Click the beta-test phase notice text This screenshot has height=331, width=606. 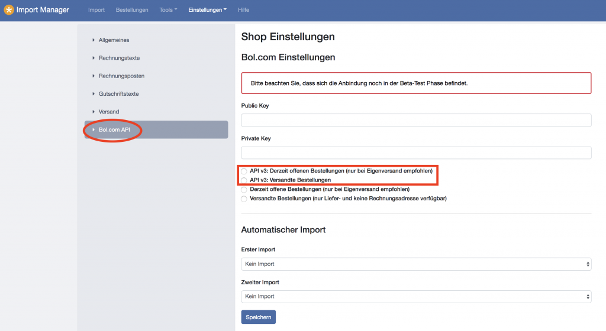tap(359, 83)
